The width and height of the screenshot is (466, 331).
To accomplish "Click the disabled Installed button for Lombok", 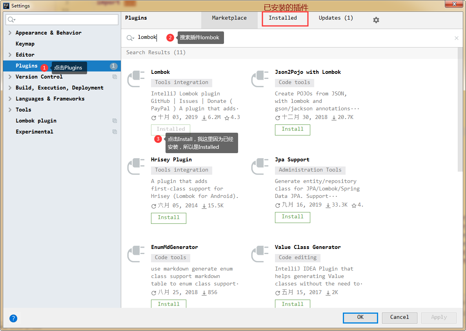I will click(x=171, y=129).
